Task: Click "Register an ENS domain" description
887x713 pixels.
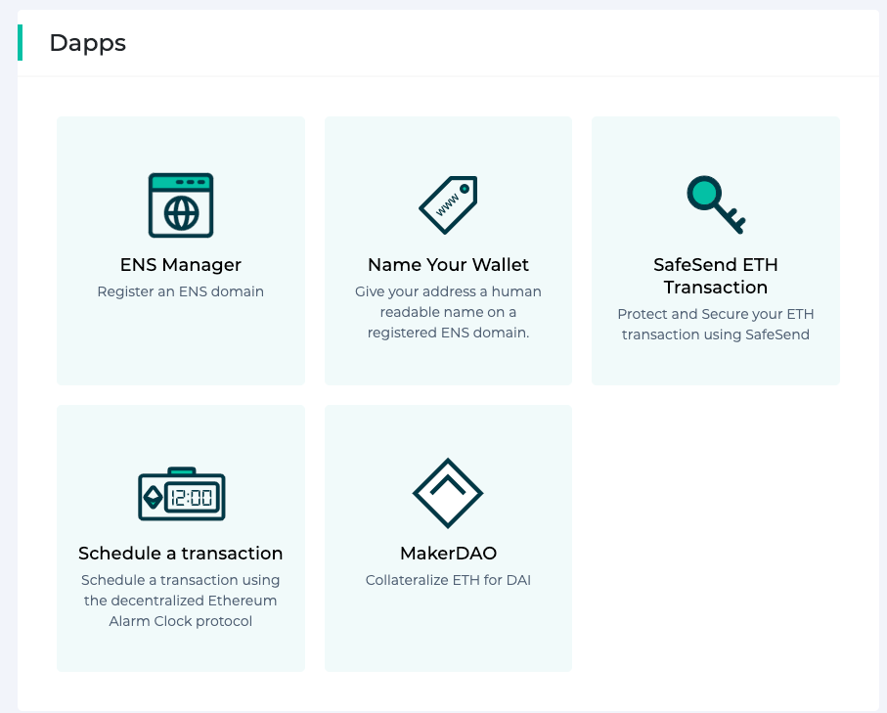Action: [x=181, y=291]
